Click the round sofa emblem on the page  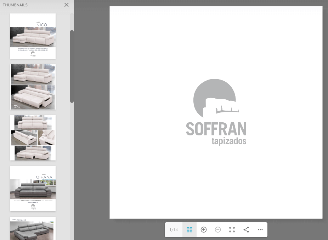pyautogui.click(x=215, y=98)
